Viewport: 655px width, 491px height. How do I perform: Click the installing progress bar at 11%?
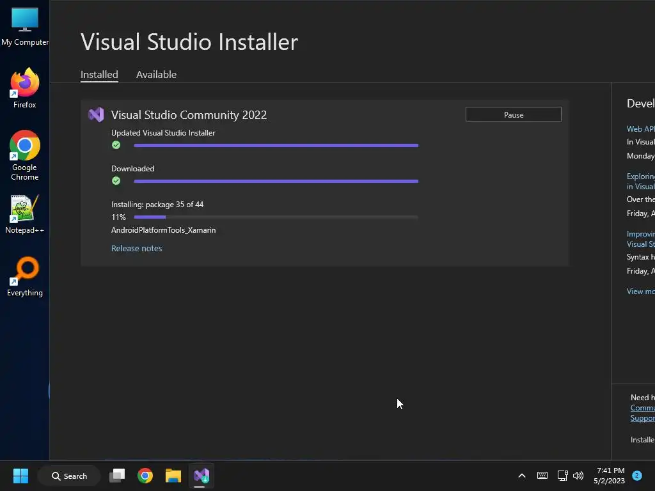[x=276, y=217]
